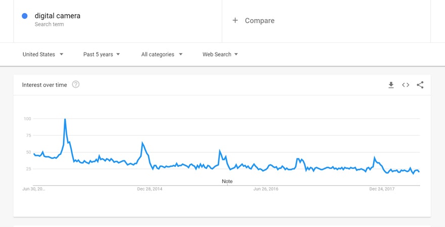
Task: Open the Interest over time help icon
Action: coord(76,84)
